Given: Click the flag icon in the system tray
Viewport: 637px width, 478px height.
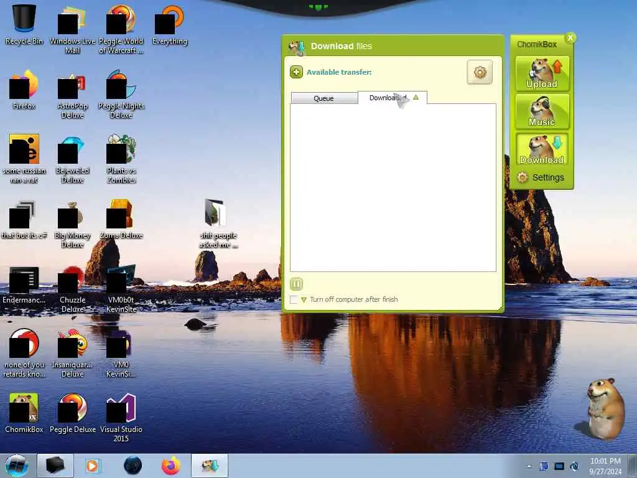Looking at the screenshot, I should (544, 467).
